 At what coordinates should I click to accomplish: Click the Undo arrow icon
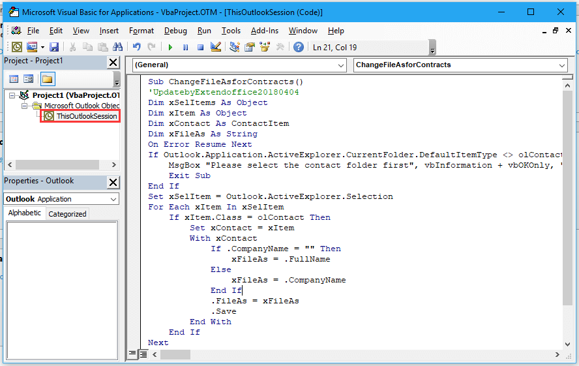(x=136, y=47)
